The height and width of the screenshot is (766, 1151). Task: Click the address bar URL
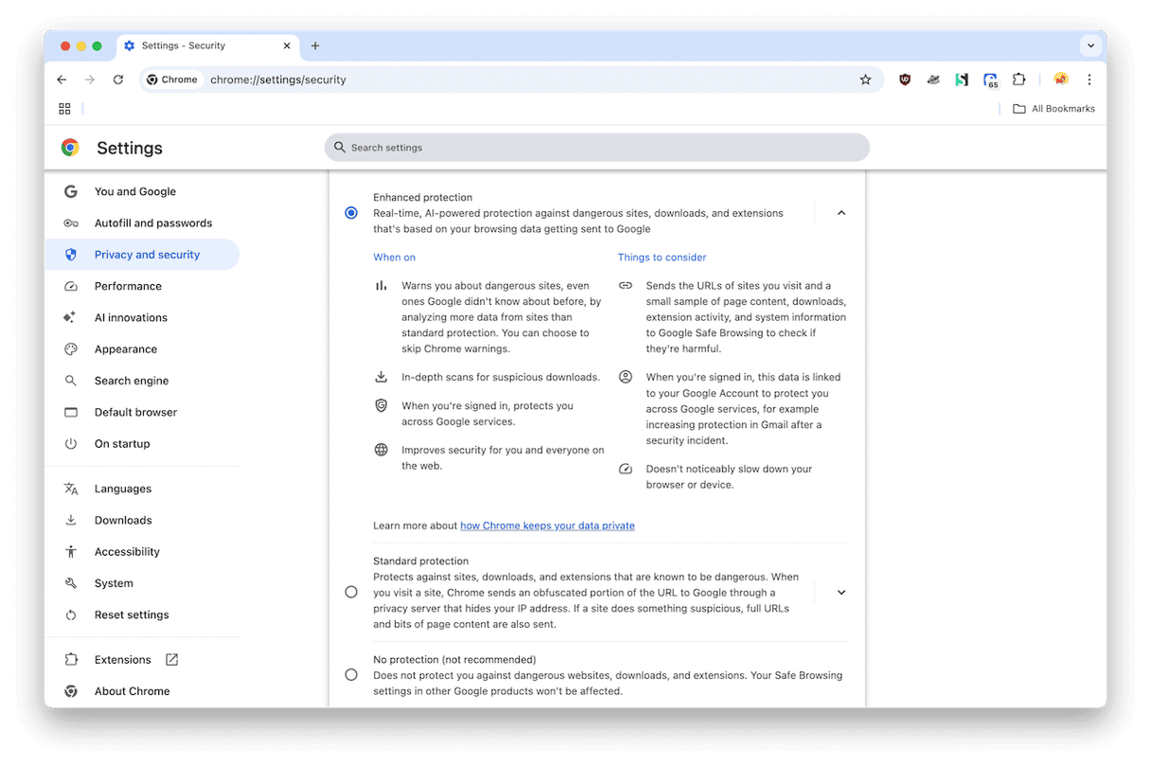[x=278, y=80]
